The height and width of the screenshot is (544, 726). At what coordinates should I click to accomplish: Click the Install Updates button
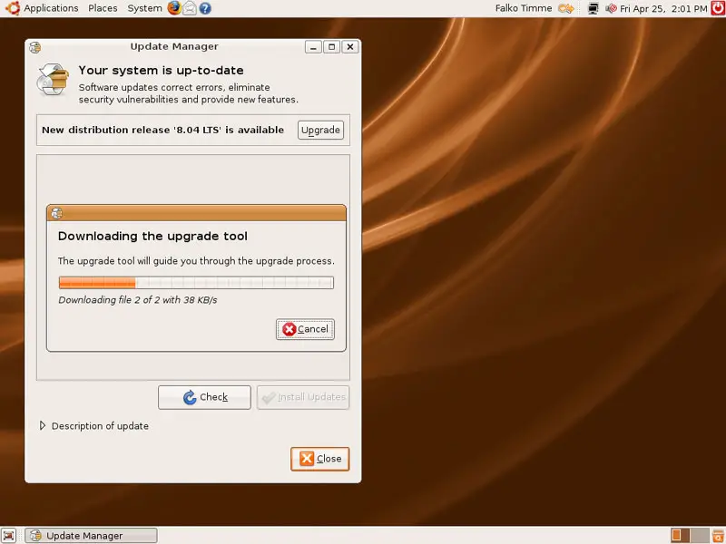(x=303, y=397)
